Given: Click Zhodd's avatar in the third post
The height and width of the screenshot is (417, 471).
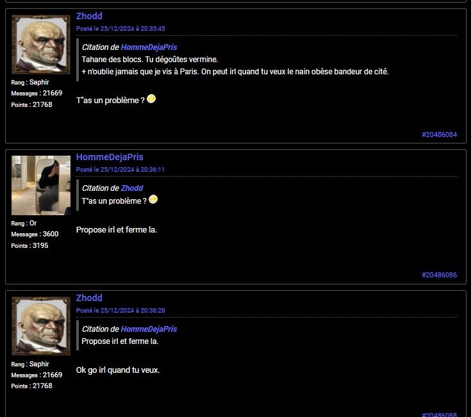Looking at the screenshot, I should 41,326.
